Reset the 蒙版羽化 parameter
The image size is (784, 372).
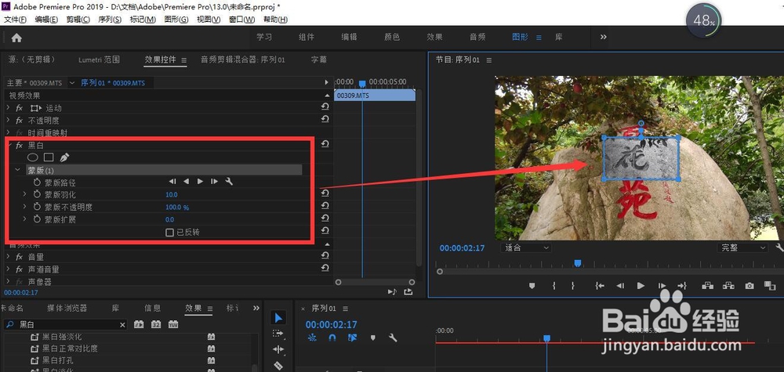pyautogui.click(x=325, y=193)
